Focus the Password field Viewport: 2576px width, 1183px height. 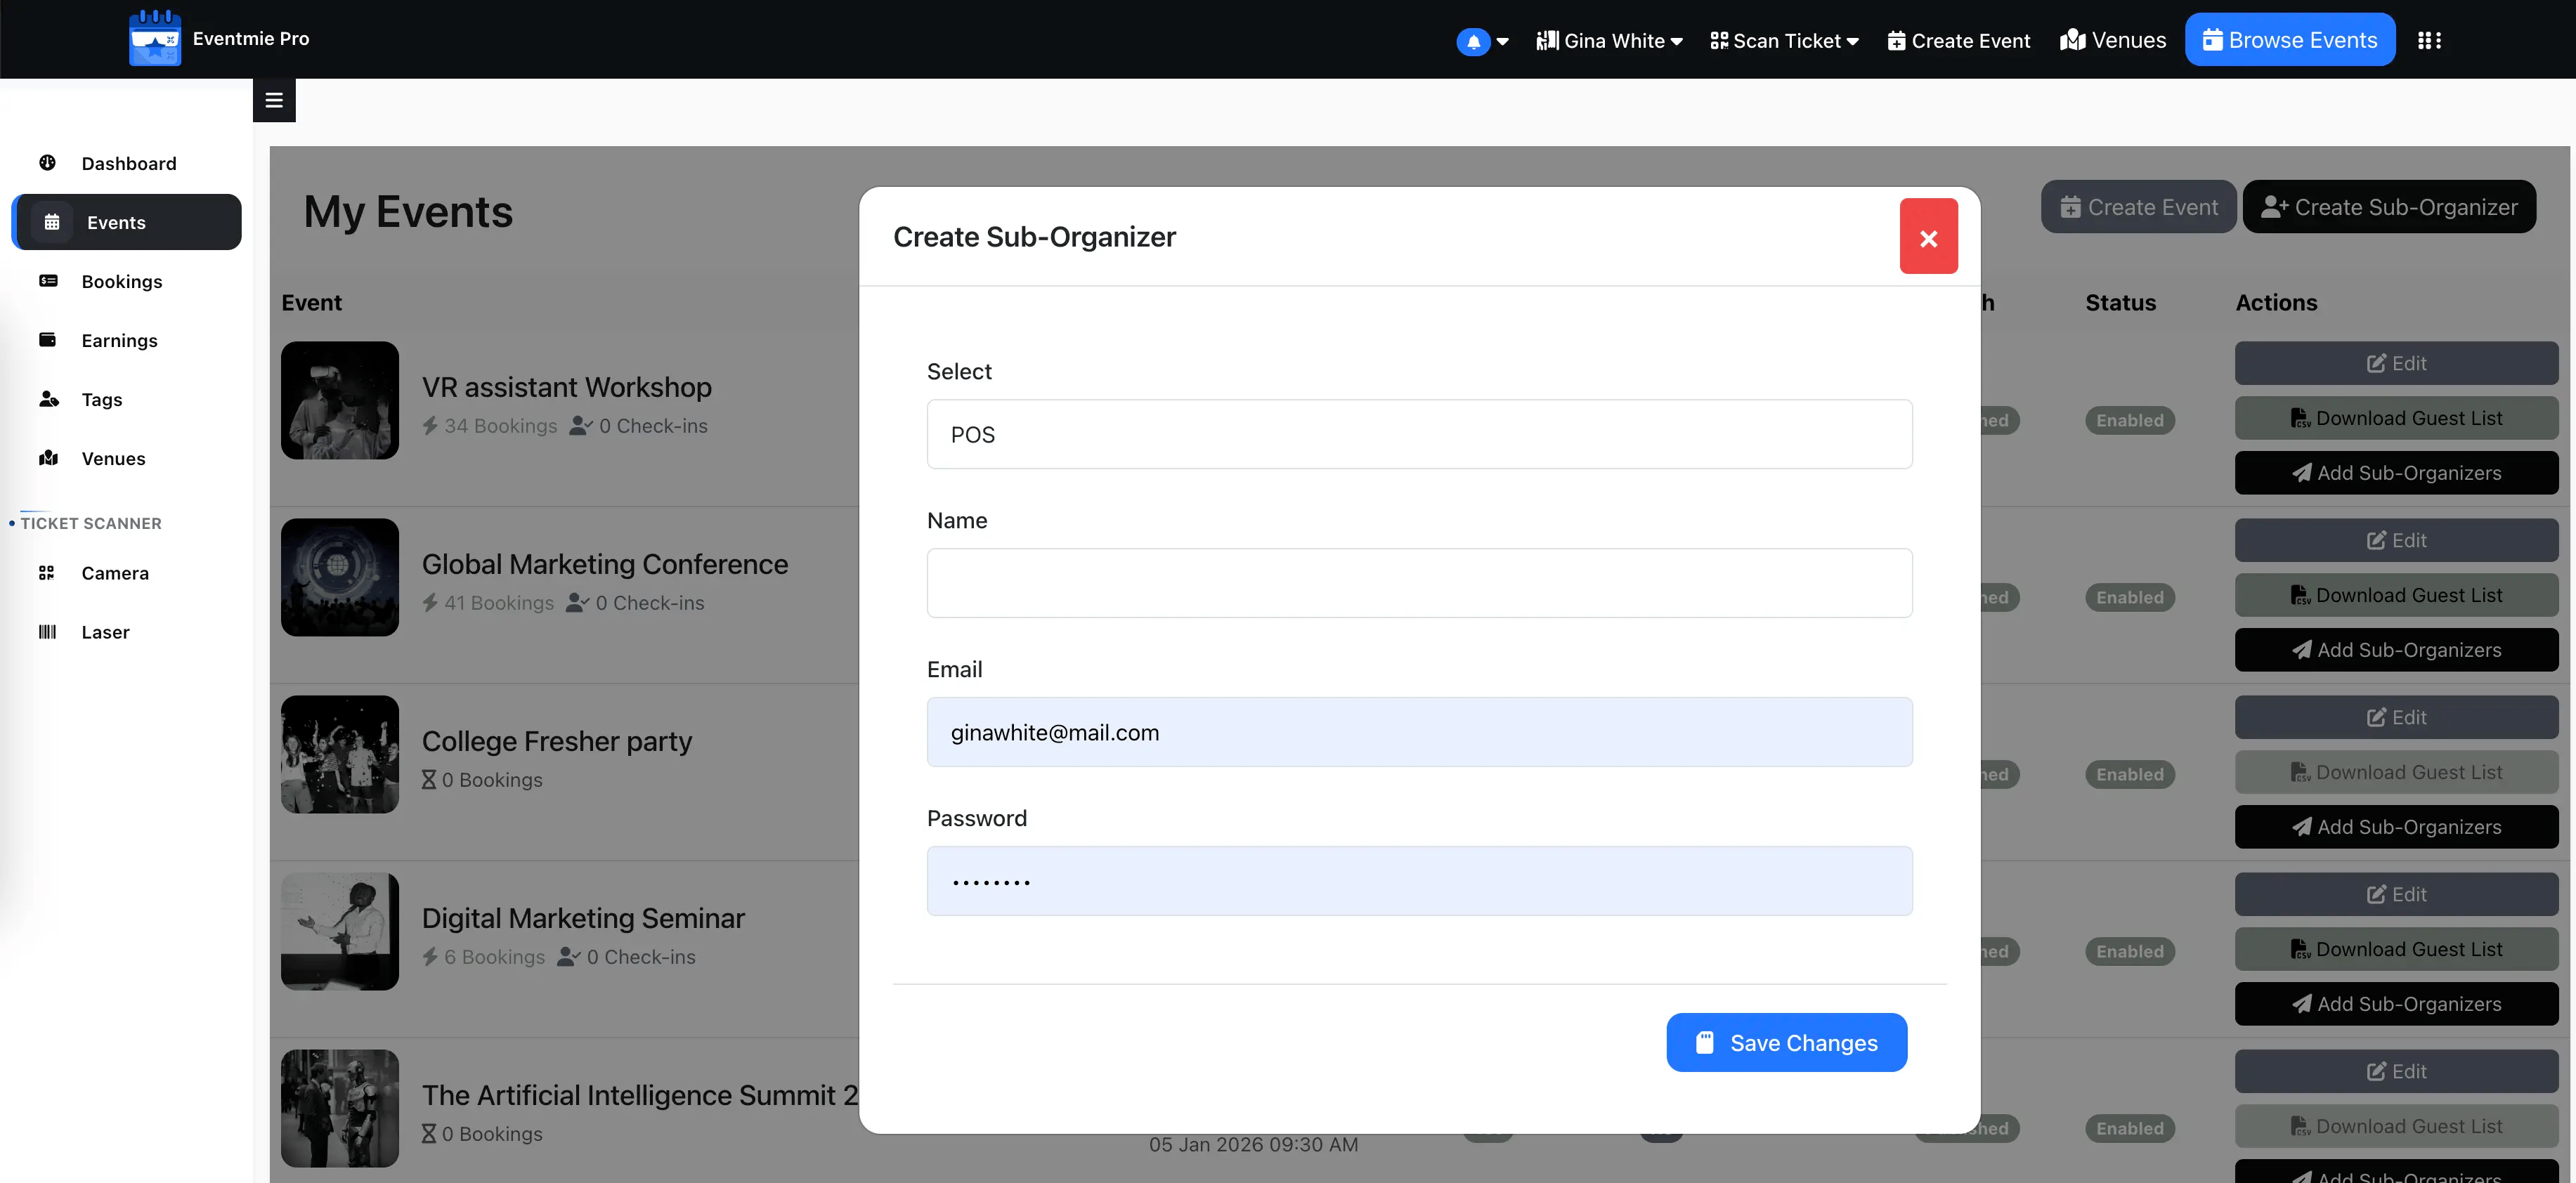coord(1418,881)
